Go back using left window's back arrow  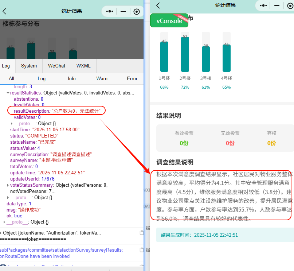(x=4, y=11)
